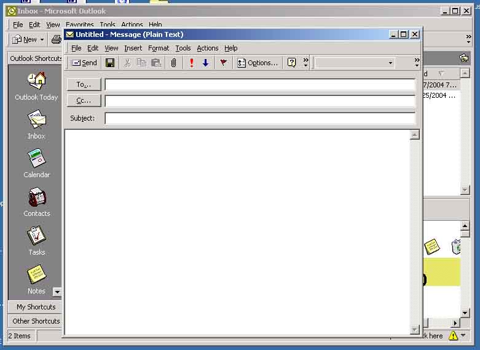The width and height of the screenshot is (480, 350).
Task: Open the Insert menu
Action: click(133, 48)
